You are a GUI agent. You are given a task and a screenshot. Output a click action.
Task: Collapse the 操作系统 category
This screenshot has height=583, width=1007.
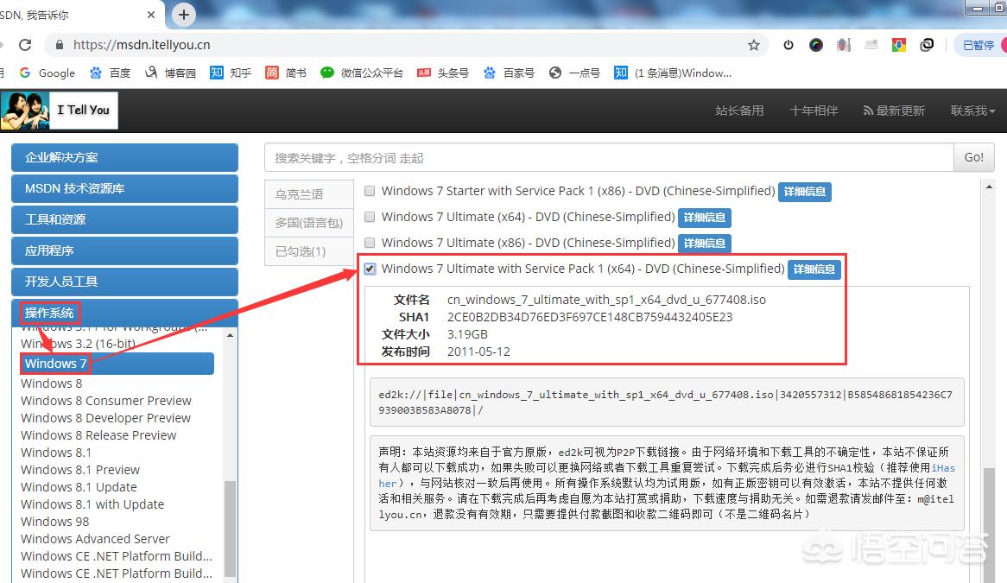tap(124, 313)
